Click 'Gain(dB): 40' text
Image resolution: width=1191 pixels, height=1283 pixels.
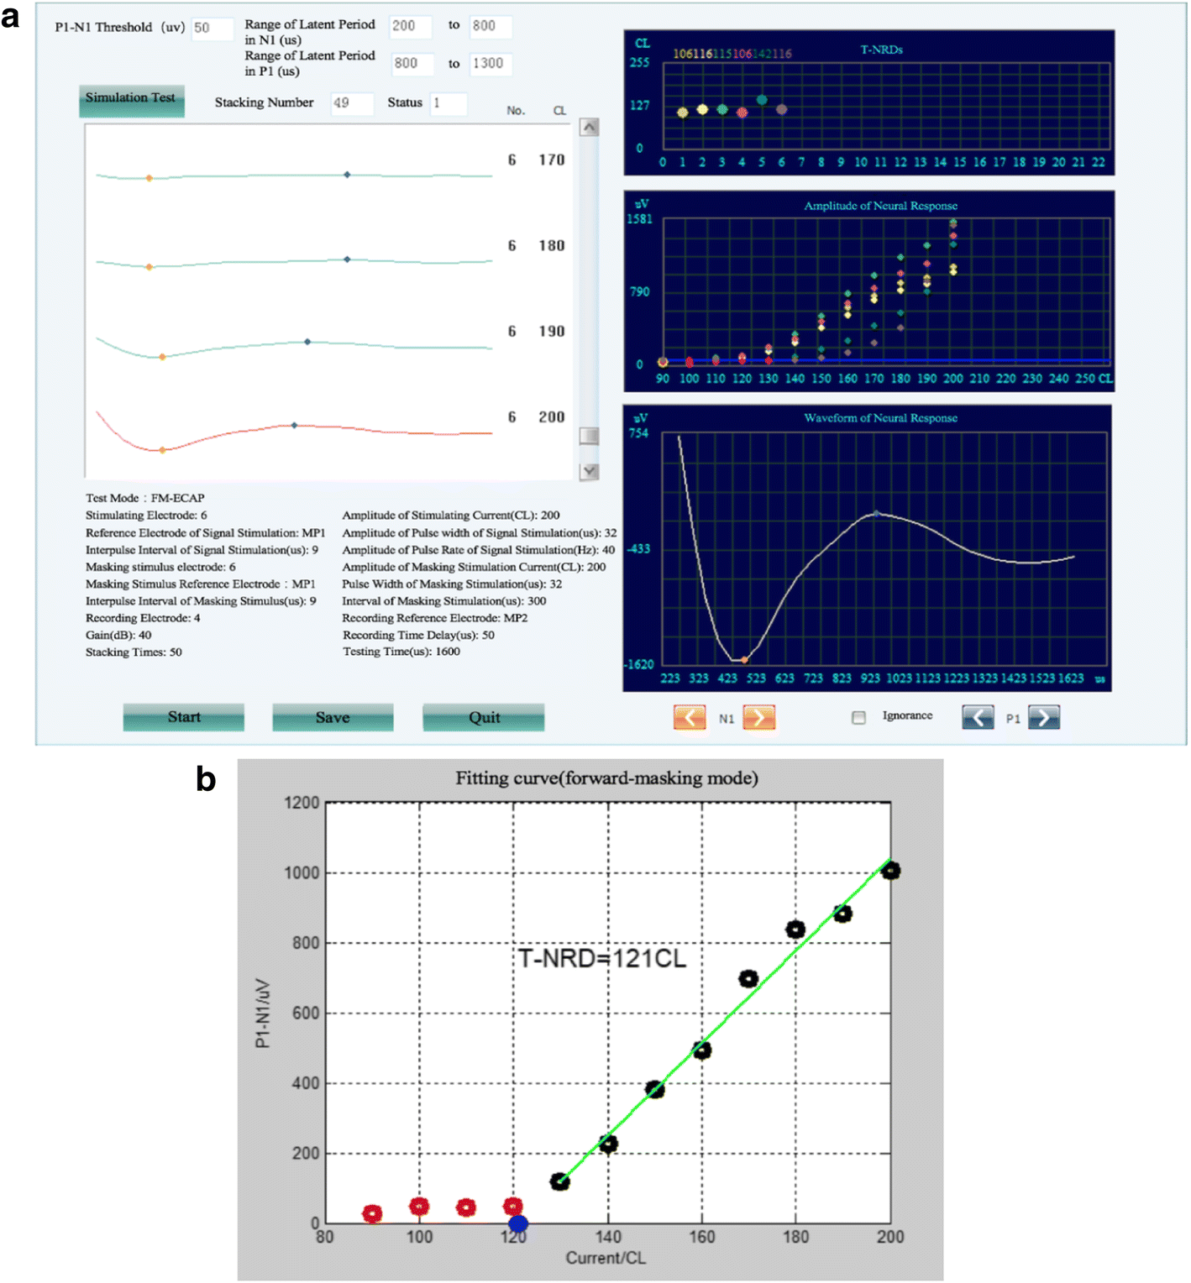(x=118, y=635)
